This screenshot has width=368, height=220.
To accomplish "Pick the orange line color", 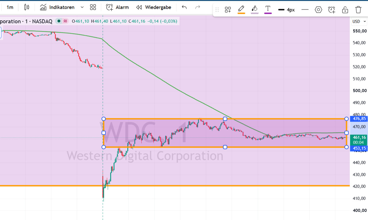I will [241, 10].
